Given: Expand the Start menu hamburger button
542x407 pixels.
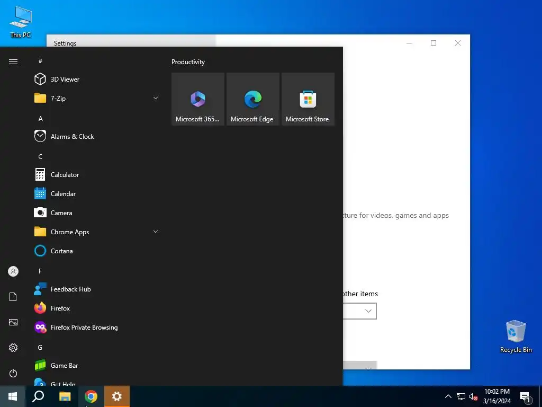Looking at the screenshot, I should click(x=13, y=61).
